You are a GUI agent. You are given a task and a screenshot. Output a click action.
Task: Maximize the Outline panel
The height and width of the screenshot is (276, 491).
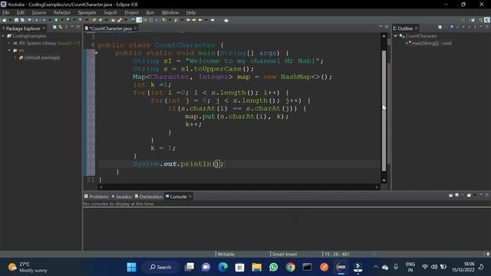[x=487, y=28]
